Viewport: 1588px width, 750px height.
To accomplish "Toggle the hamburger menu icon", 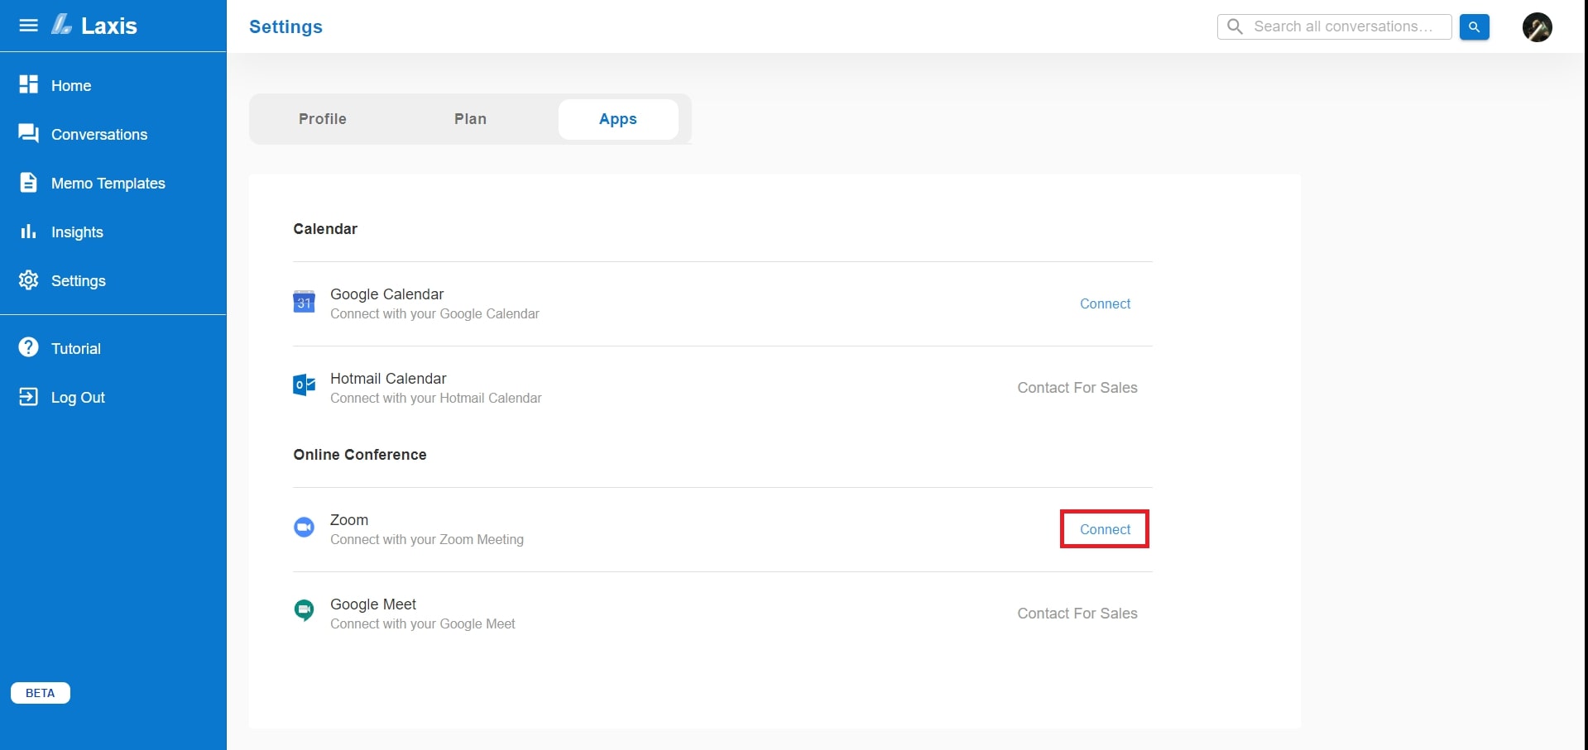I will click(x=28, y=26).
